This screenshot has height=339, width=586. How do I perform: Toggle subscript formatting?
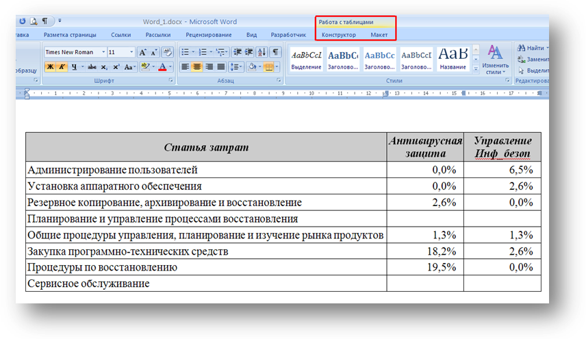point(104,67)
